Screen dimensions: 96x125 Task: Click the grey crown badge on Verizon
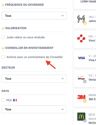click(x=85, y=81)
